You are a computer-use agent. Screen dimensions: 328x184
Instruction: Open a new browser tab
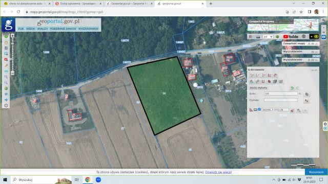click(x=211, y=4)
